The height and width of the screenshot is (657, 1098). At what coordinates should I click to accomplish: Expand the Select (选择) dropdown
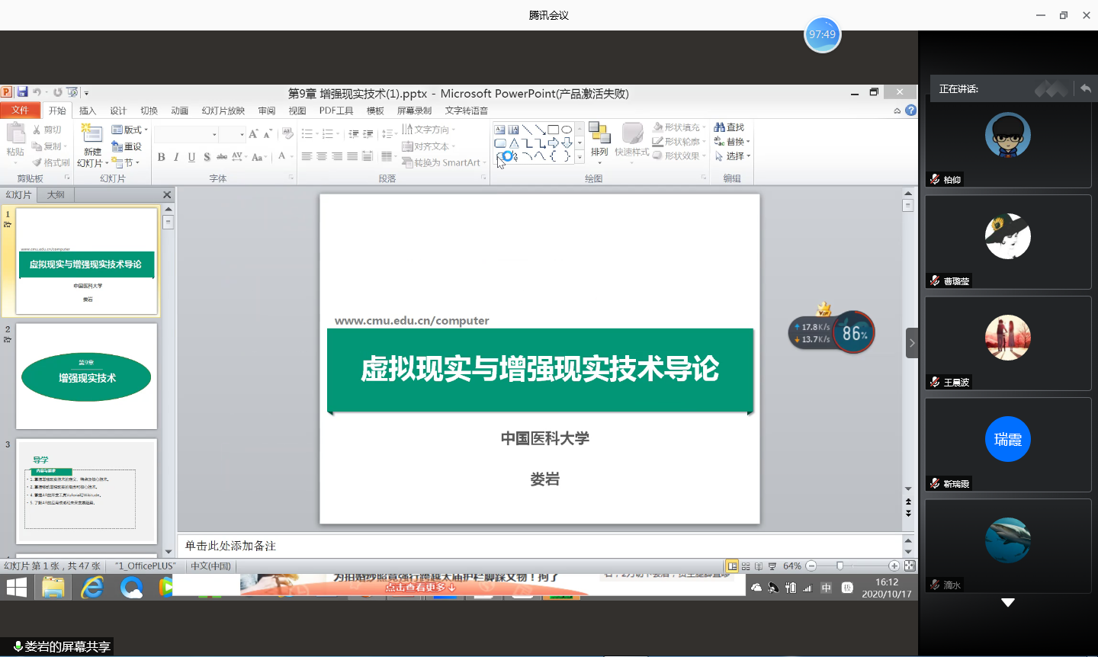click(733, 156)
